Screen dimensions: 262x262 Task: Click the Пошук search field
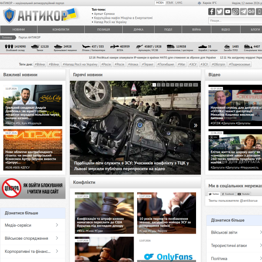click(235, 21)
